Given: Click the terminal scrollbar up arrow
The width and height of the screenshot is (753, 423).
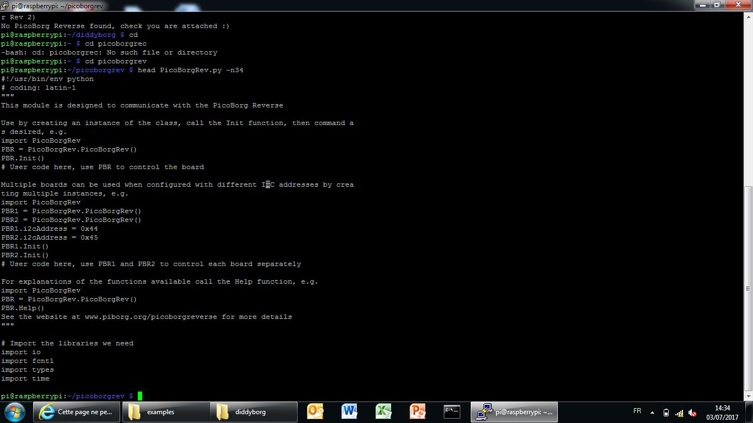Looking at the screenshot, I should pyautogui.click(x=749, y=16).
